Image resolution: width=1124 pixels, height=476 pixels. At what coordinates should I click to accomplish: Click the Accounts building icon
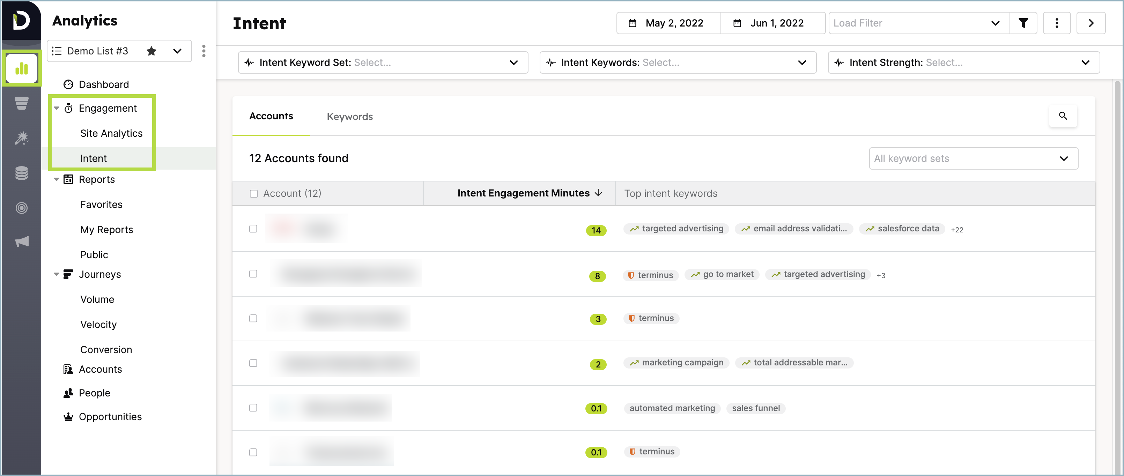point(68,369)
